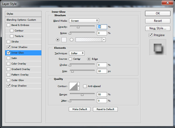Click the Choke percent input field
Screen dimensions: 175x128
102,65
